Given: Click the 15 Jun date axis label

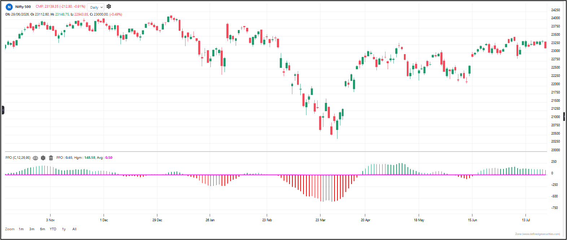Looking at the screenshot, I should coord(472,220).
